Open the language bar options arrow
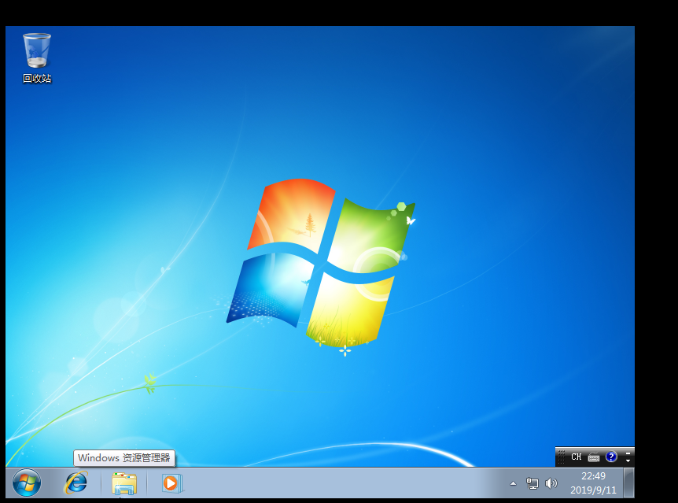Viewport: 678px width, 503px height. coord(628,461)
